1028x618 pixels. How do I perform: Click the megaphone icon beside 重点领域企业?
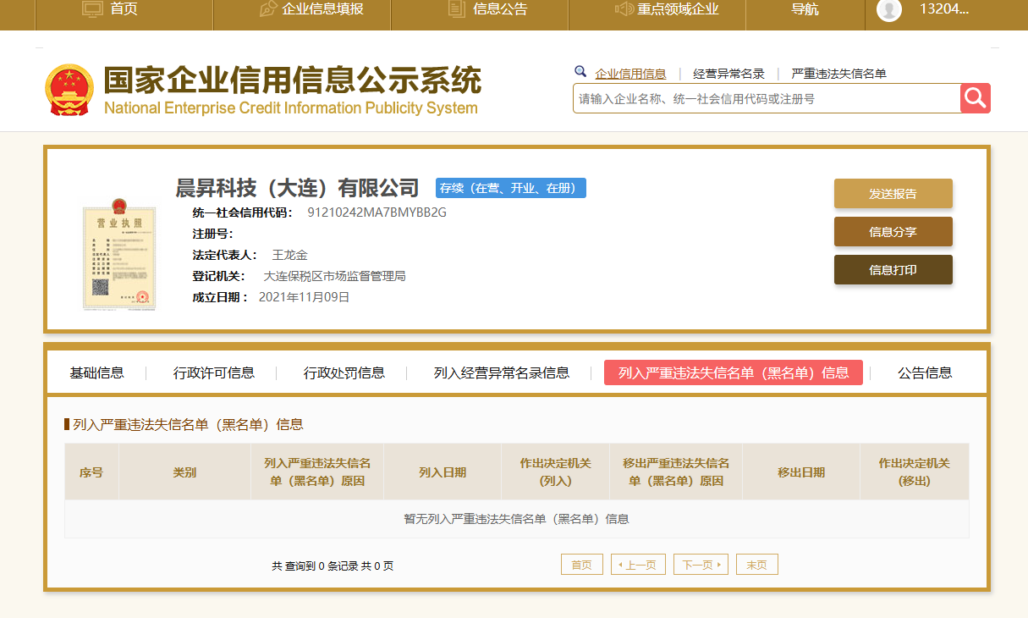pos(624,9)
